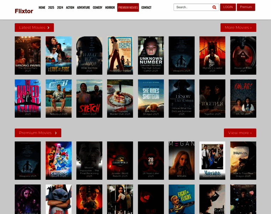Go to the Adventure category

(x=83, y=7)
